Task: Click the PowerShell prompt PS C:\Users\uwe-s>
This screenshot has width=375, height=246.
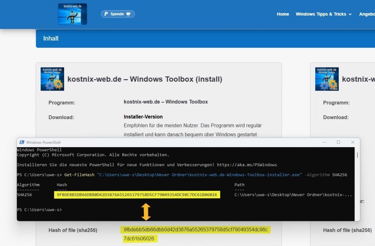Action: click(39, 210)
